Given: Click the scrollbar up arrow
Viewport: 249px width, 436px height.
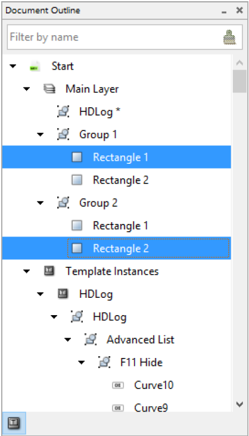Looking at the screenshot, I should (x=239, y=63).
